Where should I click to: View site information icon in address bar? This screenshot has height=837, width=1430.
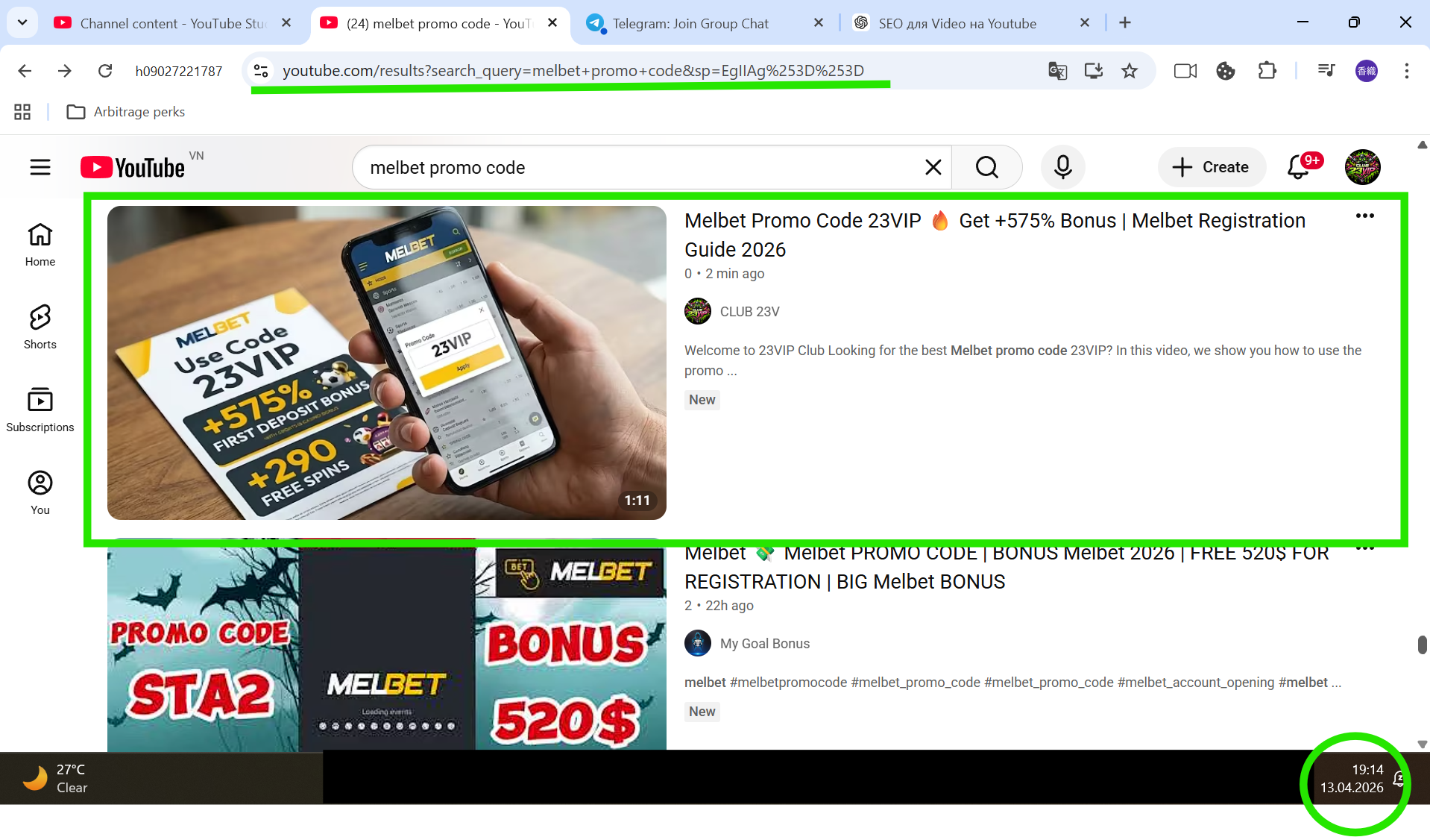(x=261, y=71)
